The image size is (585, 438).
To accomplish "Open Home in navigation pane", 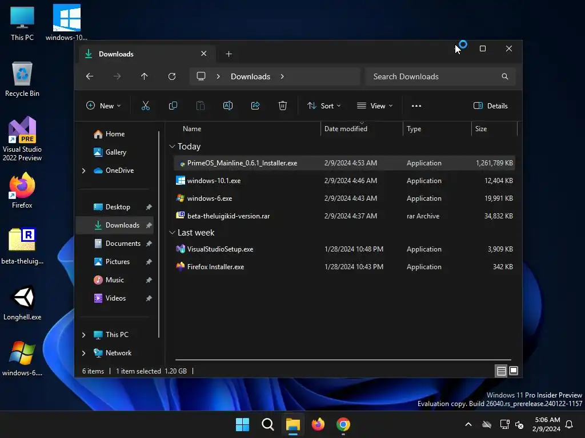I will 114,134.
